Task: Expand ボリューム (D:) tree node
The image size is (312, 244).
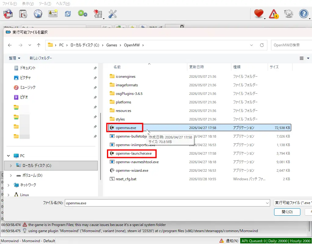Action: [11, 175]
